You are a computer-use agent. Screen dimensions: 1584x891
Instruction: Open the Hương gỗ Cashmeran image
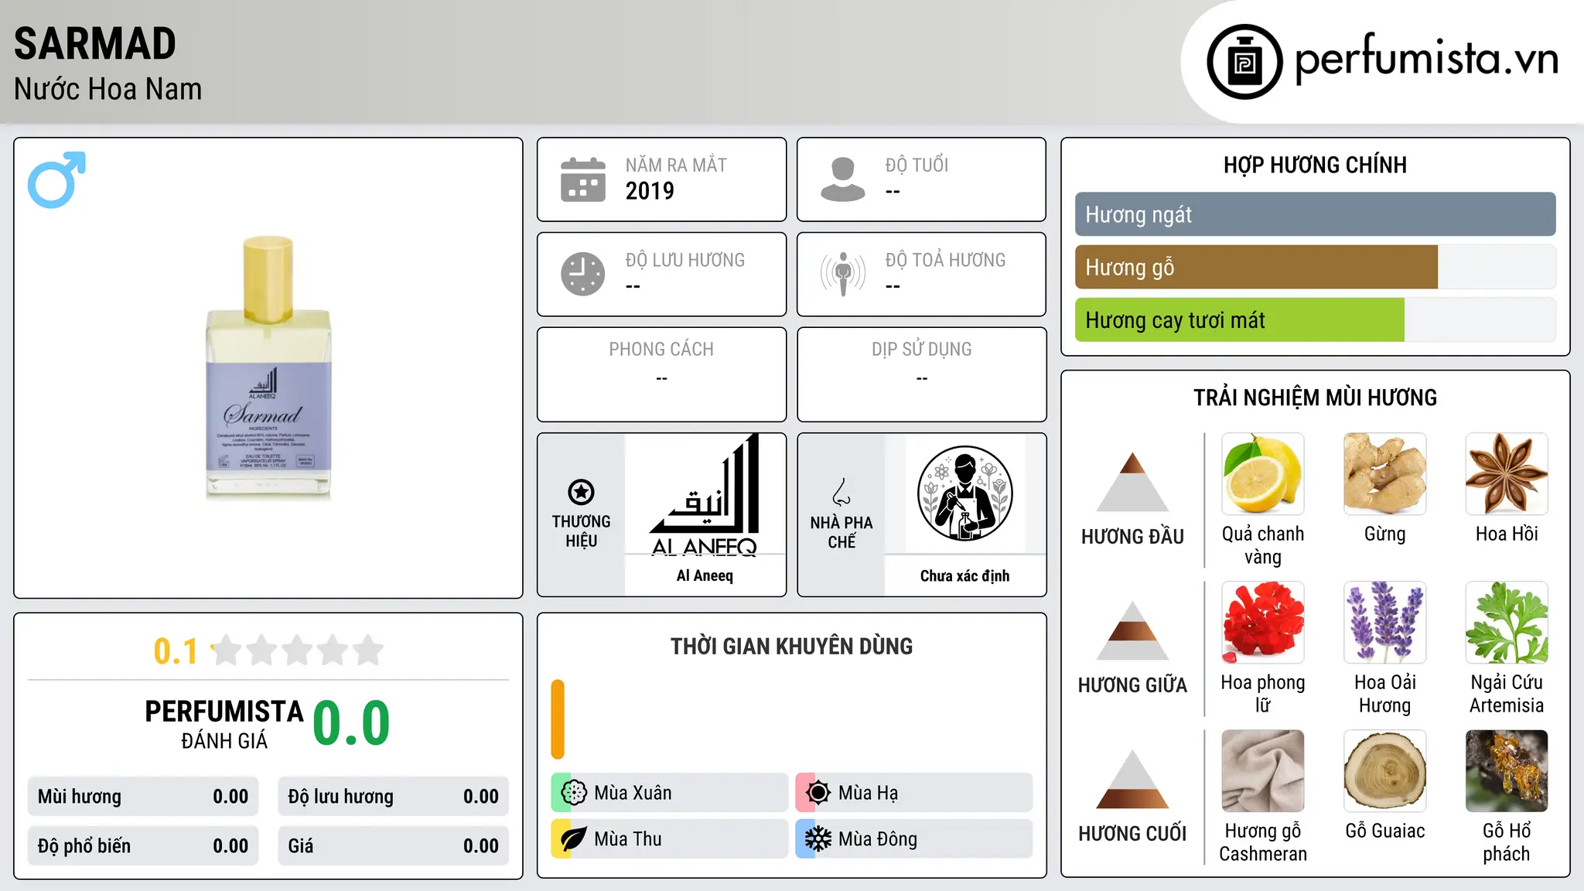1263,771
